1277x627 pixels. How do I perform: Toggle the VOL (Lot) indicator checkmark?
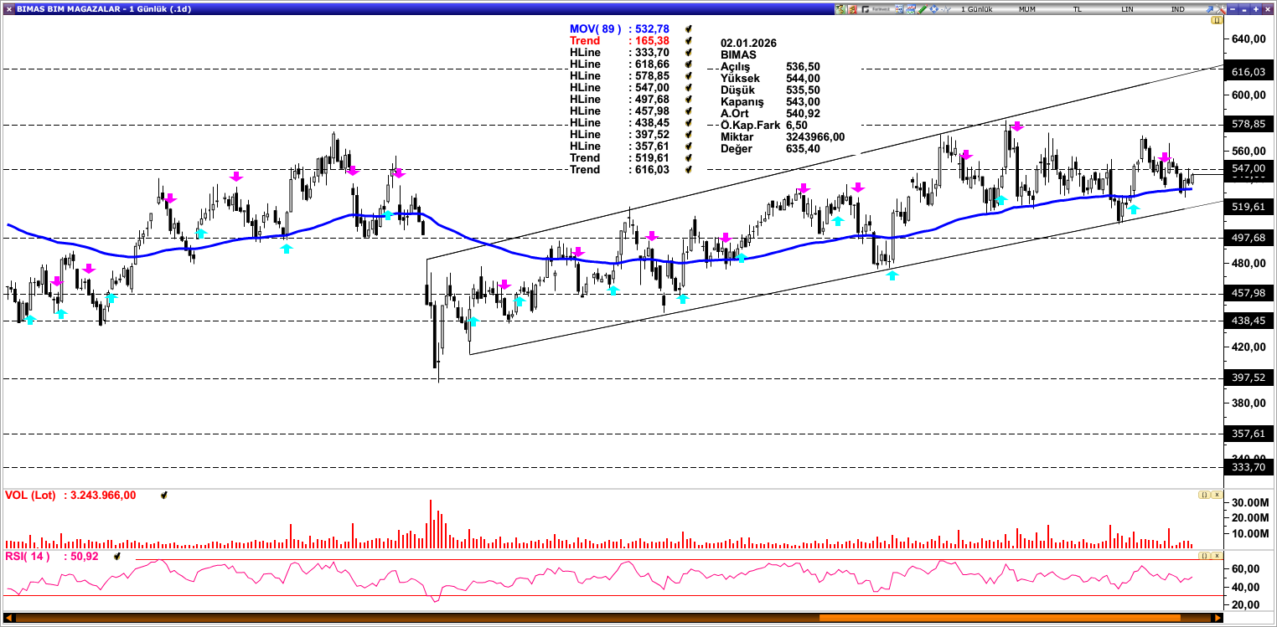point(164,496)
